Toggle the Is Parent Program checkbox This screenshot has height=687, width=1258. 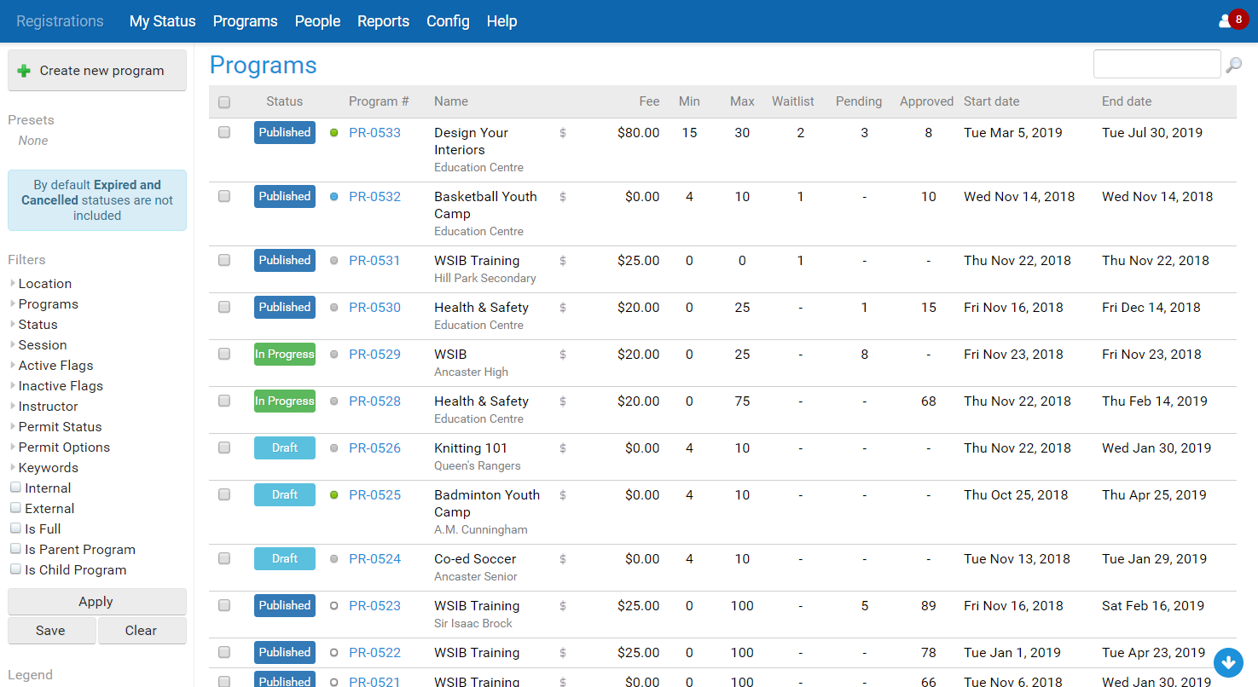point(15,549)
